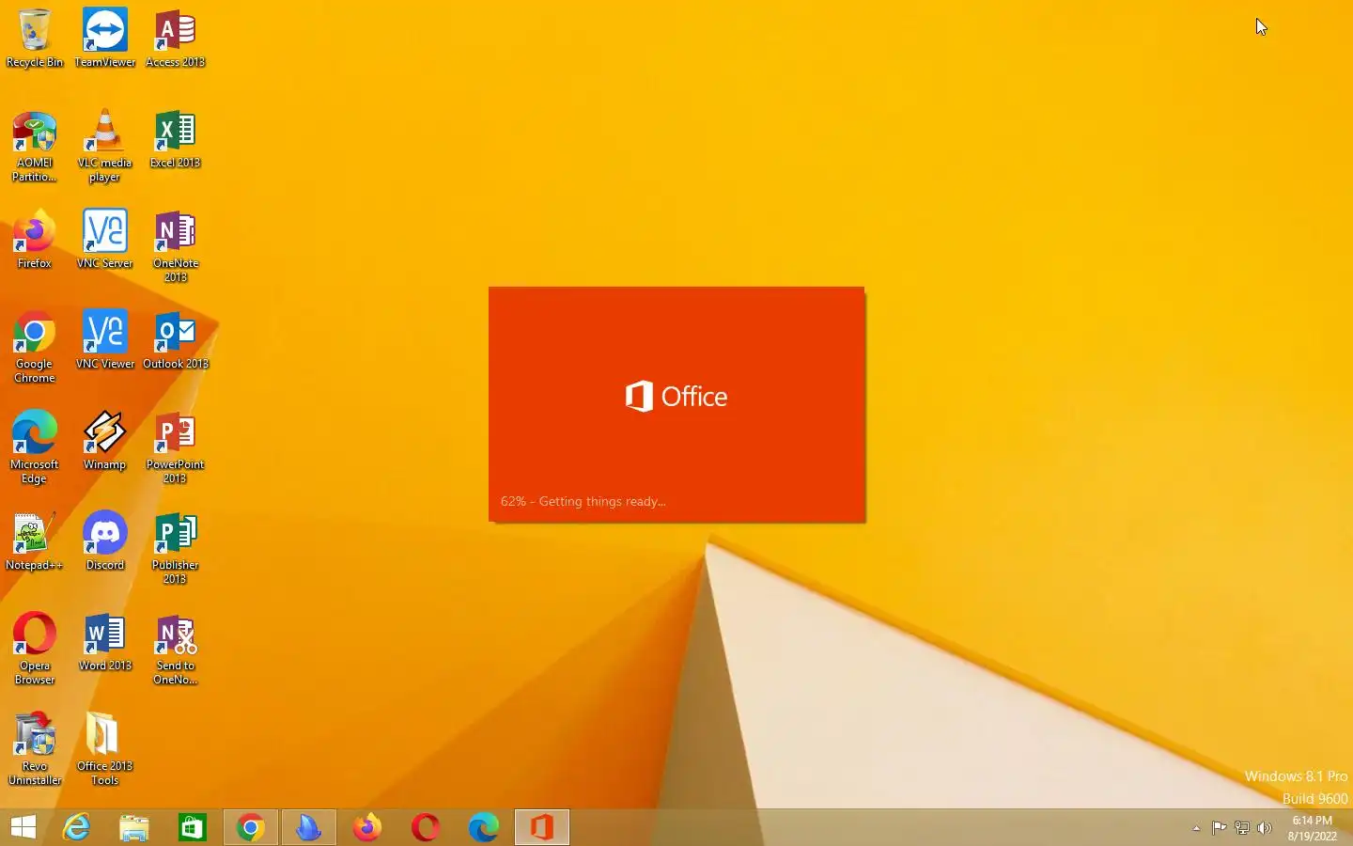1353x846 pixels.
Task: Switch to Google Chrome in the taskbar
Action: [x=251, y=827]
